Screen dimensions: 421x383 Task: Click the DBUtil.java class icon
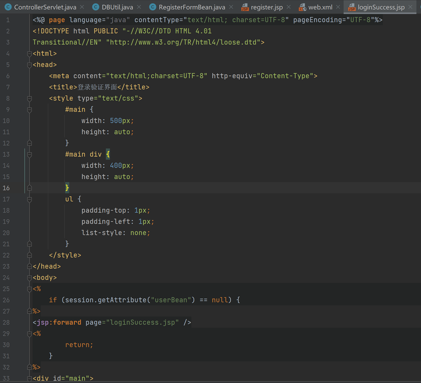pyautogui.click(x=96, y=7)
